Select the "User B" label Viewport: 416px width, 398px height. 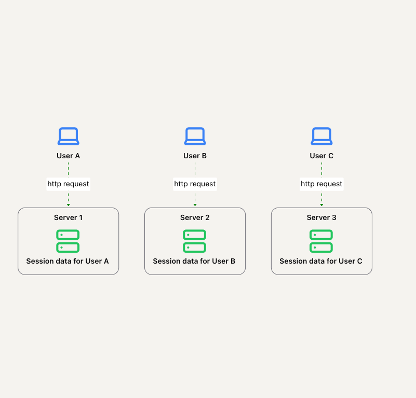(x=195, y=156)
